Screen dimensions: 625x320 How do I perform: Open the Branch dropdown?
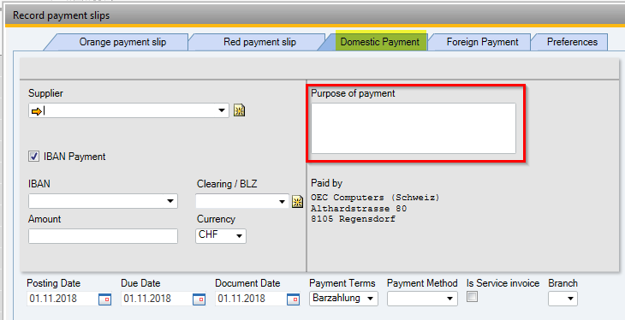562,299
